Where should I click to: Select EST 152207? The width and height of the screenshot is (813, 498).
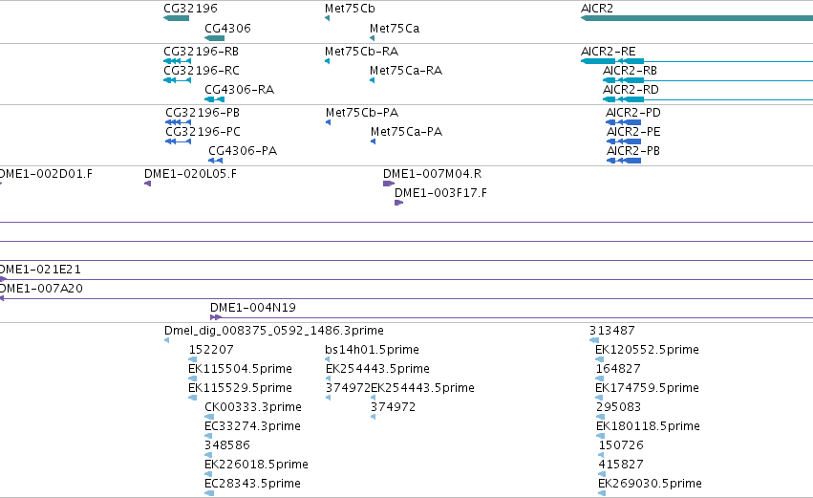point(192,359)
